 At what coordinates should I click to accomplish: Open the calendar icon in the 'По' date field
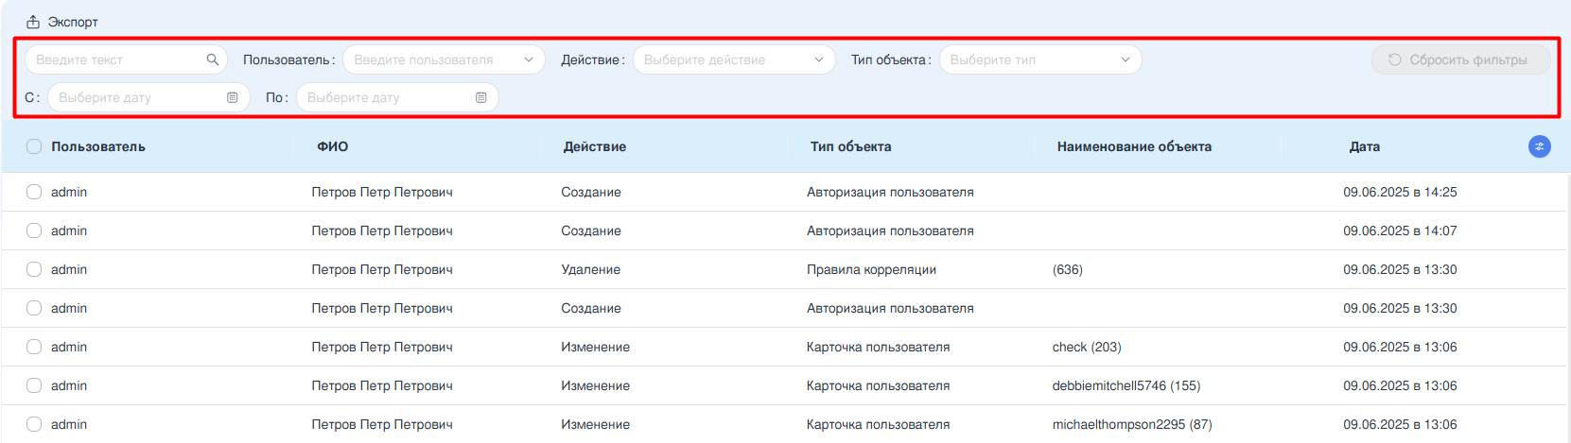point(481,97)
